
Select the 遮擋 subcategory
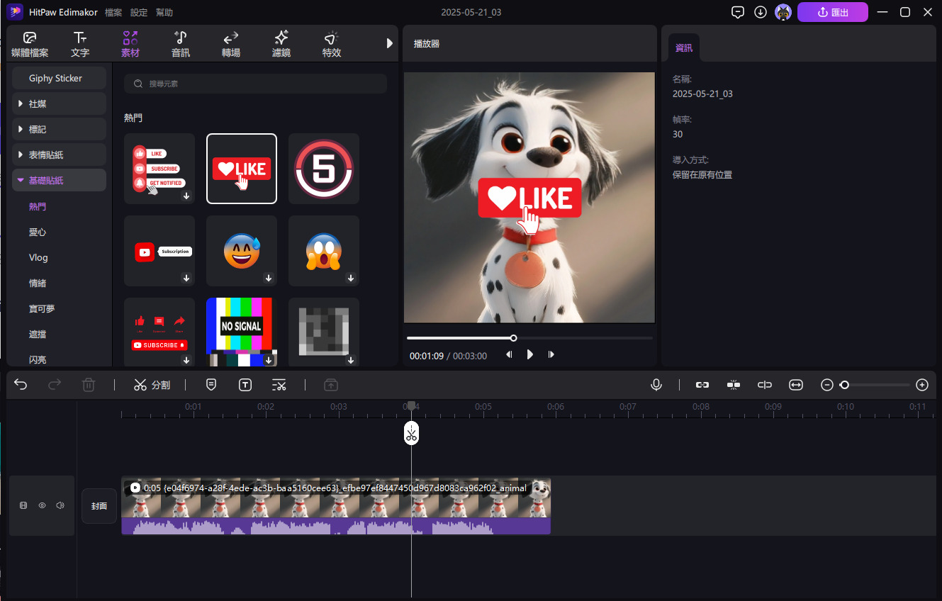tap(38, 334)
